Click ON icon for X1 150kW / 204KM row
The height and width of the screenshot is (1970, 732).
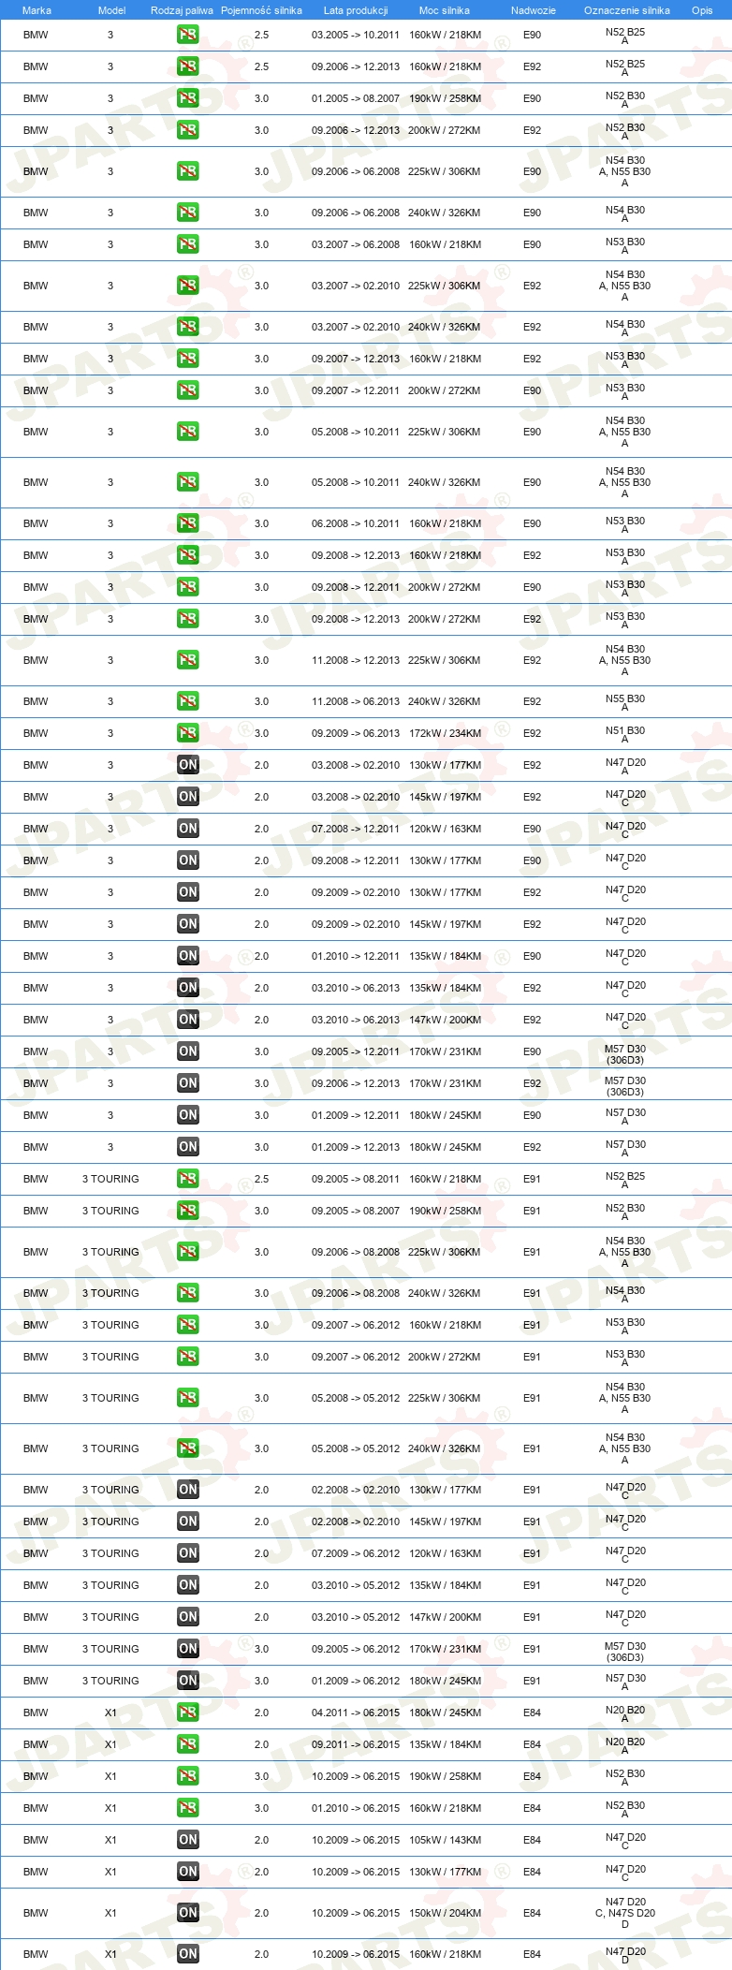[x=187, y=1913]
